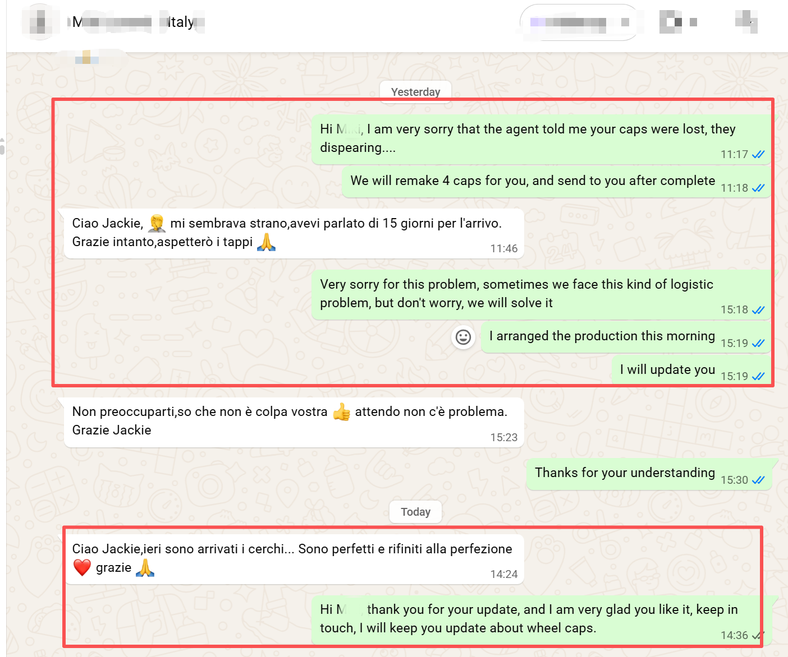Click the thumbs up emoji in 15:23 message
The width and height of the screenshot is (788, 657).
coord(341,412)
